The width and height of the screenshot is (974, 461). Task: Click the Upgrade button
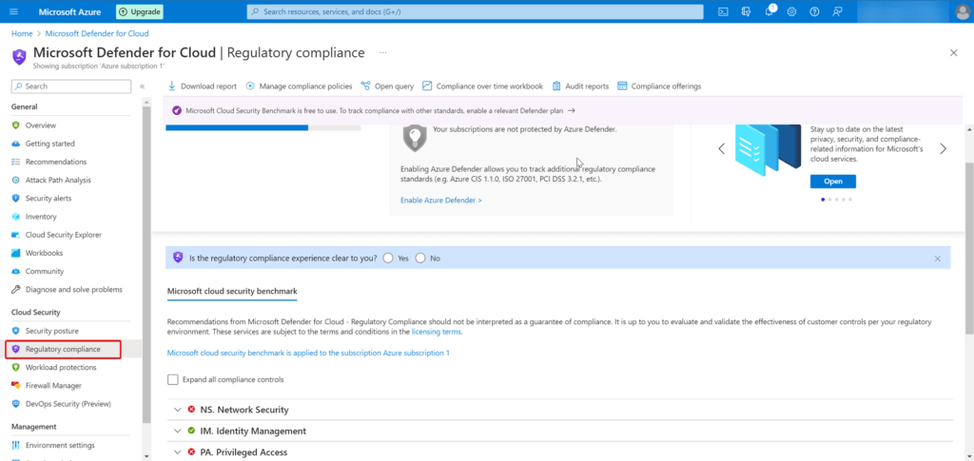[140, 11]
